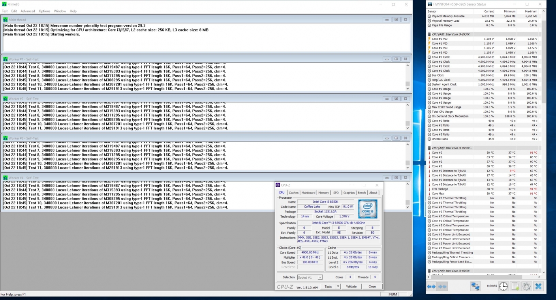Viewport: 556px width, 300px height.
Task: Click the CPU-Z title bar app icon
Action: [x=278, y=185]
